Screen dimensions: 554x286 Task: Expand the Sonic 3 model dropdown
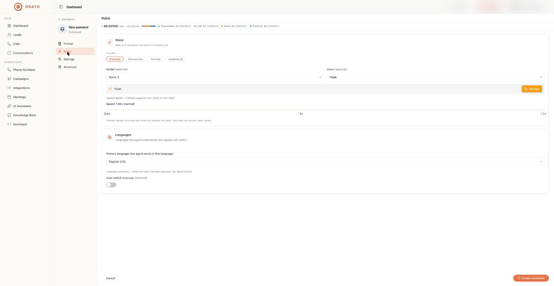click(x=215, y=77)
